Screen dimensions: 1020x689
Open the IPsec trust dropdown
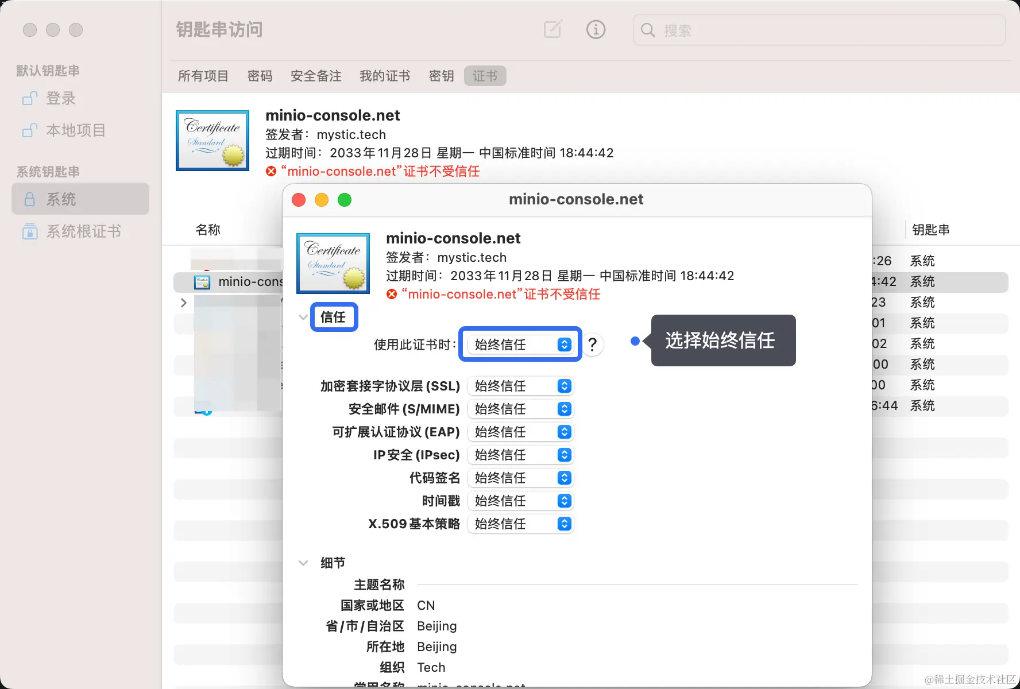(520, 455)
